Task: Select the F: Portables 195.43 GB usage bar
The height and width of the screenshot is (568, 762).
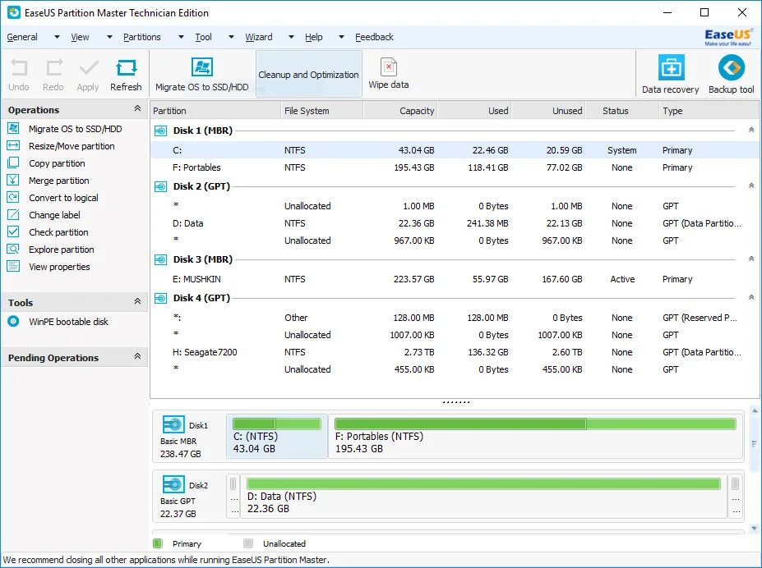Action: 535,424
